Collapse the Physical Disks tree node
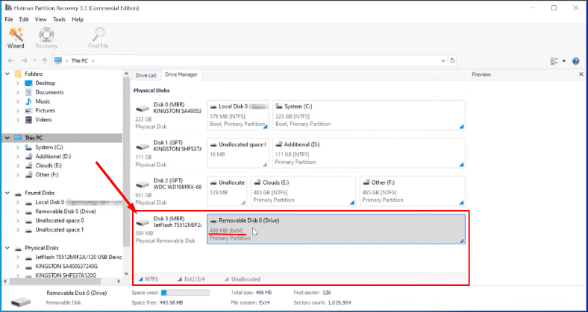Image resolution: width=588 pixels, height=312 pixels. (7, 248)
